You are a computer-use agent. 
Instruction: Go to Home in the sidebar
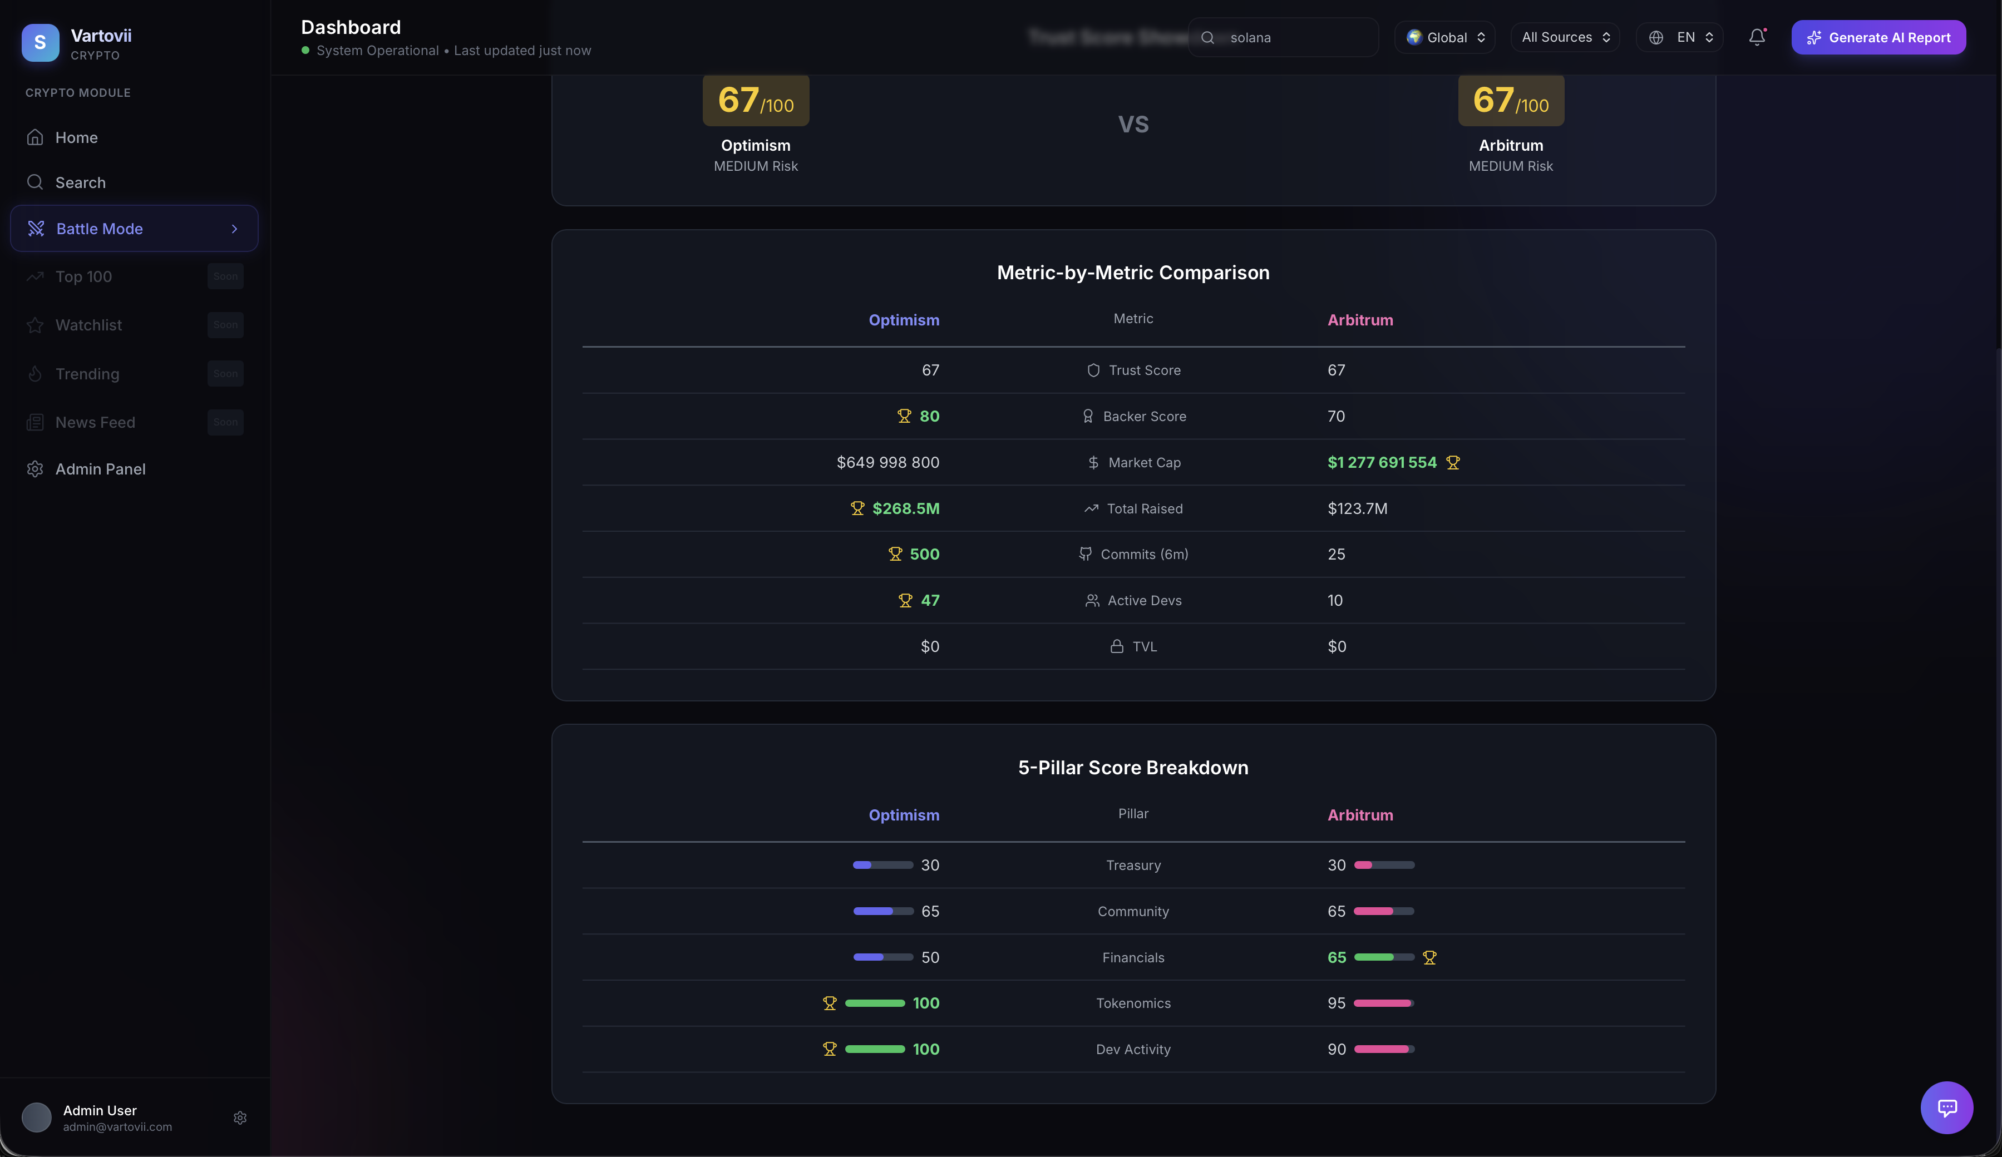click(76, 137)
